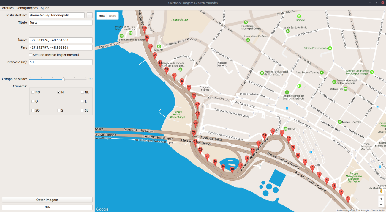The width and height of the screenshot is (386, 212).
Task: Click the Obter imagens button
Action: (x=47, y=200)
